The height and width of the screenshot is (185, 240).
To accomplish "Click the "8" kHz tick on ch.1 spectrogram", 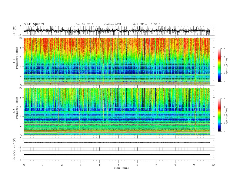I will pyautogui.click(x=21, y=48).
